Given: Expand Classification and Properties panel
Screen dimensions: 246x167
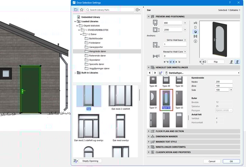Looking at the screenshot, I should coord(175,152).
